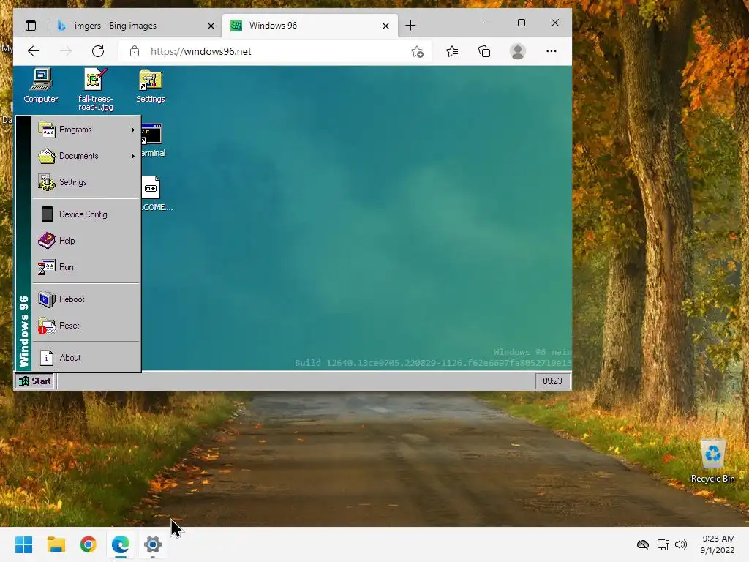749x562 pixels.
Task: Open the Windows 11 Start menu
Action: (24, 544)
